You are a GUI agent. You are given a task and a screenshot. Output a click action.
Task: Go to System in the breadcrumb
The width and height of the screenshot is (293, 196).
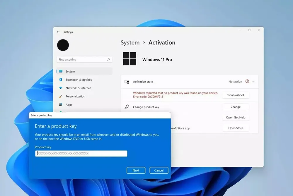tap(130, 42)
